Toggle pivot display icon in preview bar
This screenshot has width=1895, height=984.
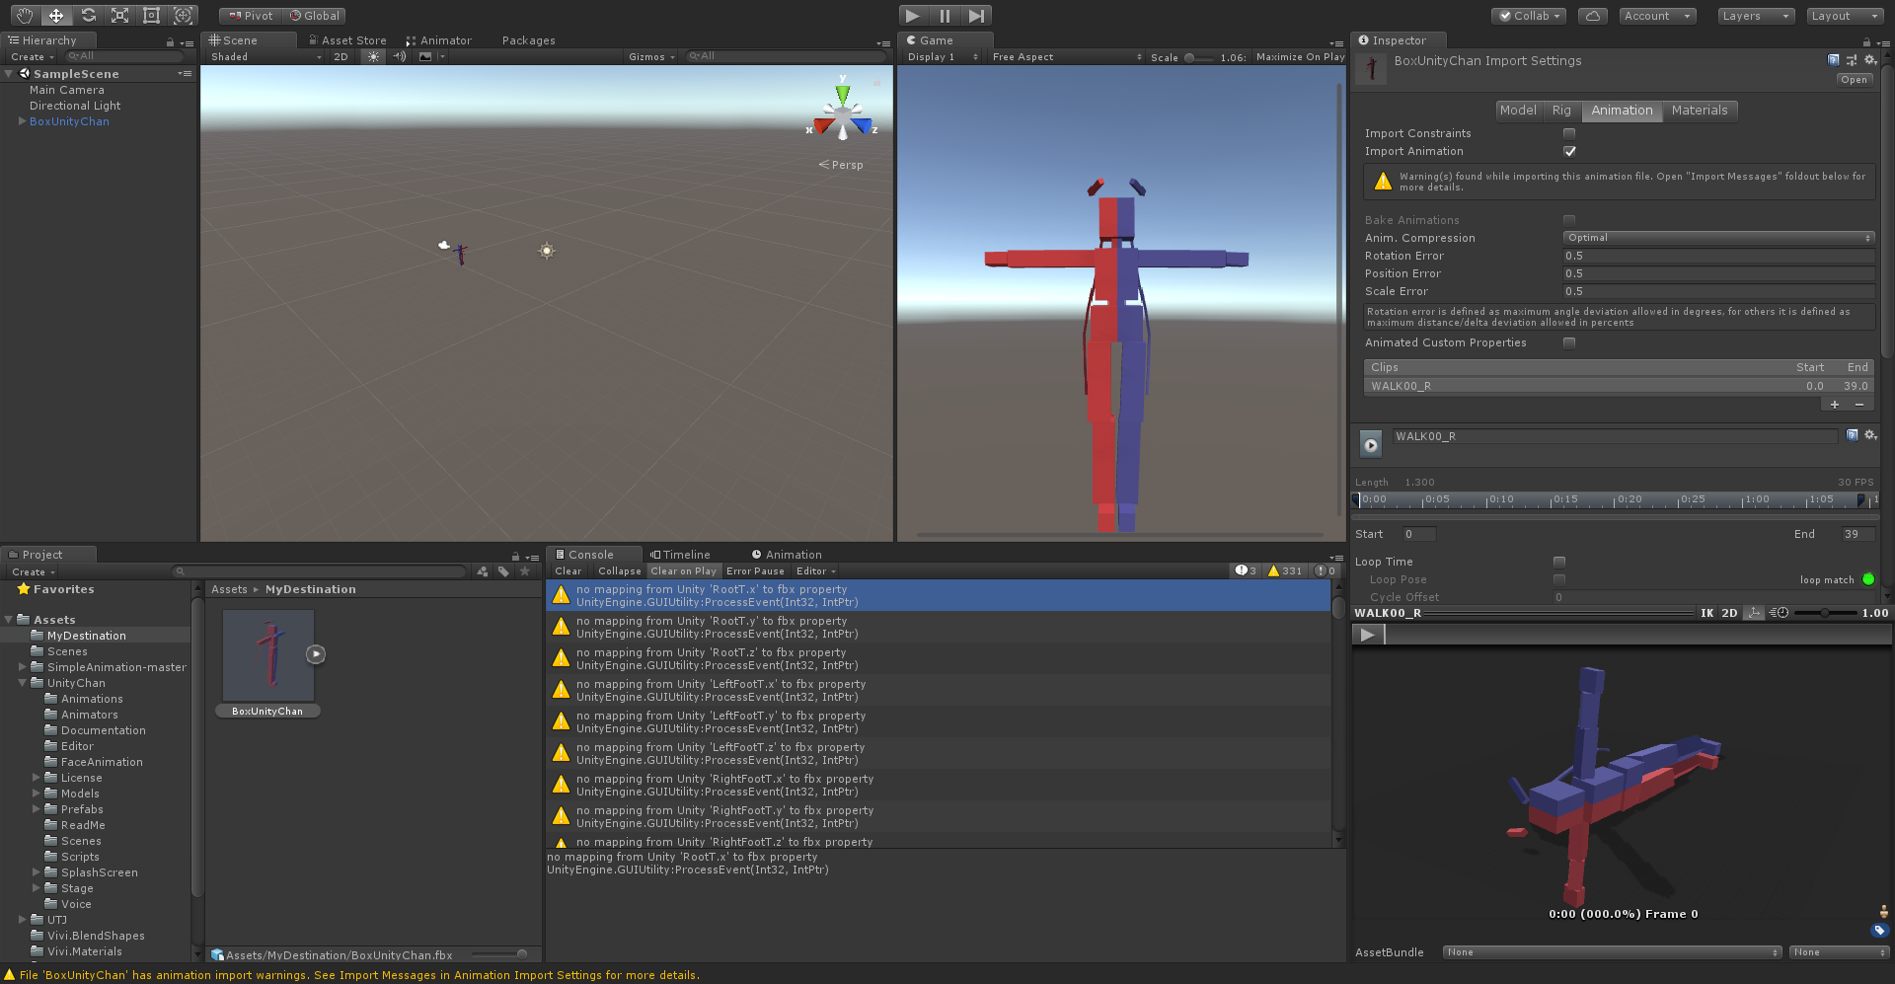pyautogui.click(x=1754, y=613)
